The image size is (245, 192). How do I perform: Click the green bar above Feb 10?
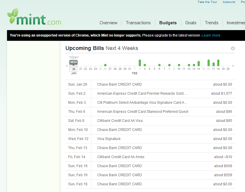[x=179, y=65]
